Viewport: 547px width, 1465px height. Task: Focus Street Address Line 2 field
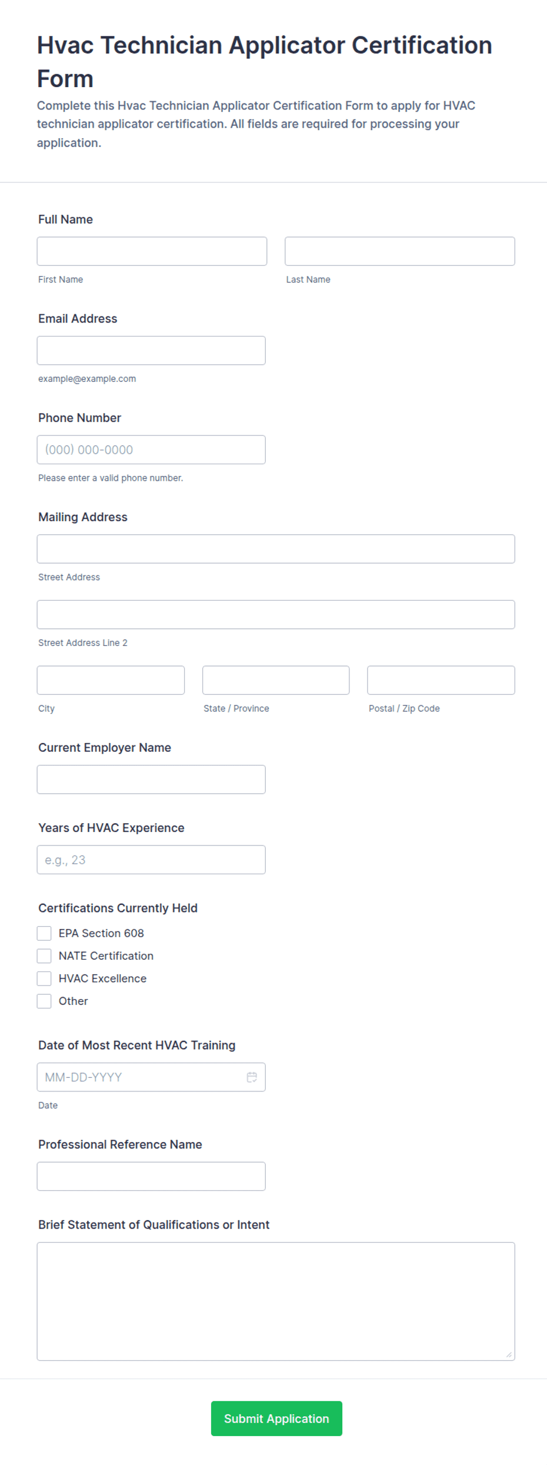pos(276,614)
